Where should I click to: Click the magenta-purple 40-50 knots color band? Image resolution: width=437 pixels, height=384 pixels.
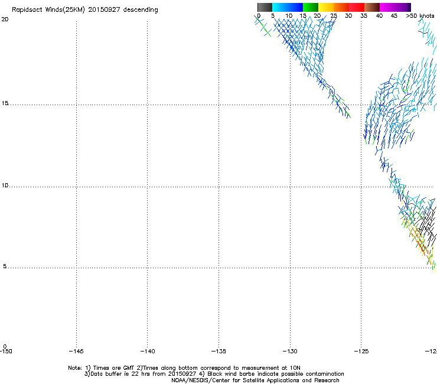click(x=395, y=7)
